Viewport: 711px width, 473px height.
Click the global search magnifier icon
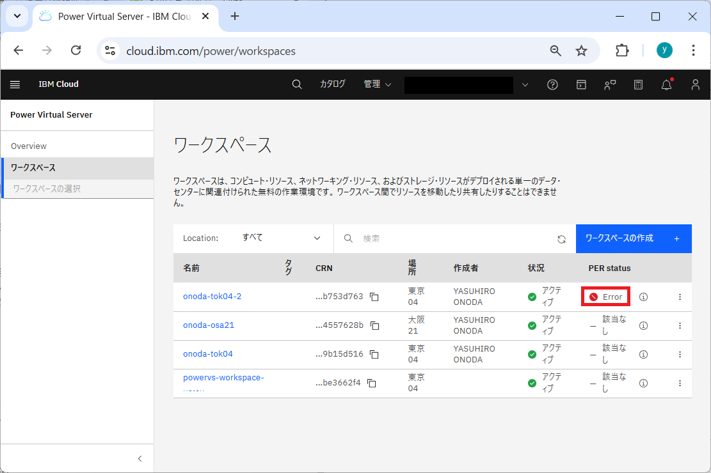(297, 84)
